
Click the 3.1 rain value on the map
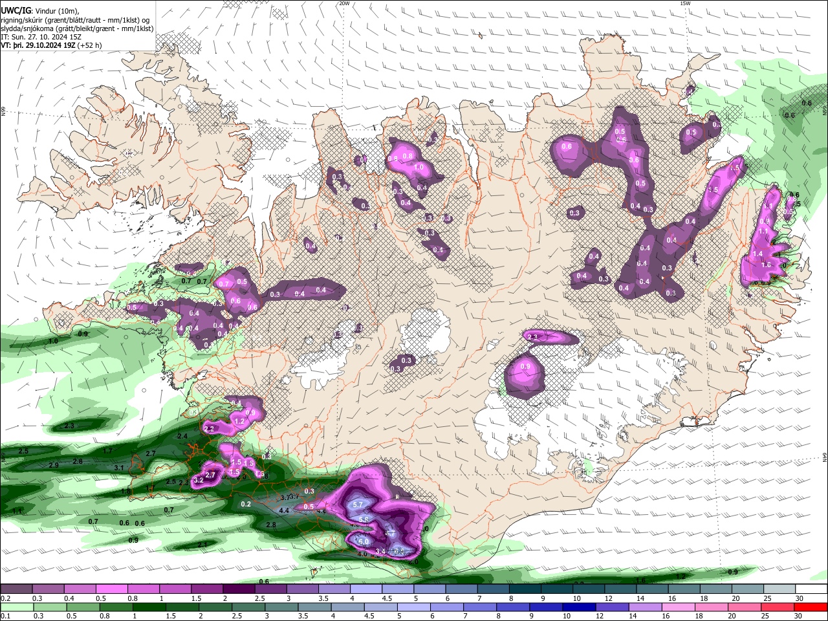[x=118, y=468]
